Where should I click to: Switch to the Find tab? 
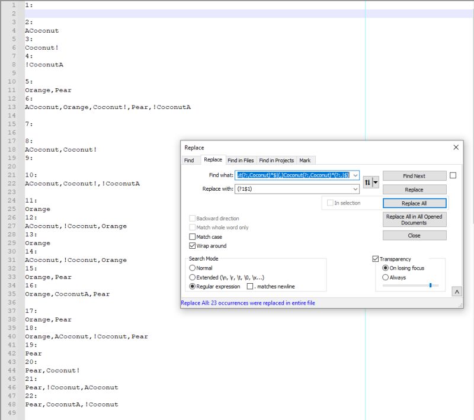tap(190, 160)
